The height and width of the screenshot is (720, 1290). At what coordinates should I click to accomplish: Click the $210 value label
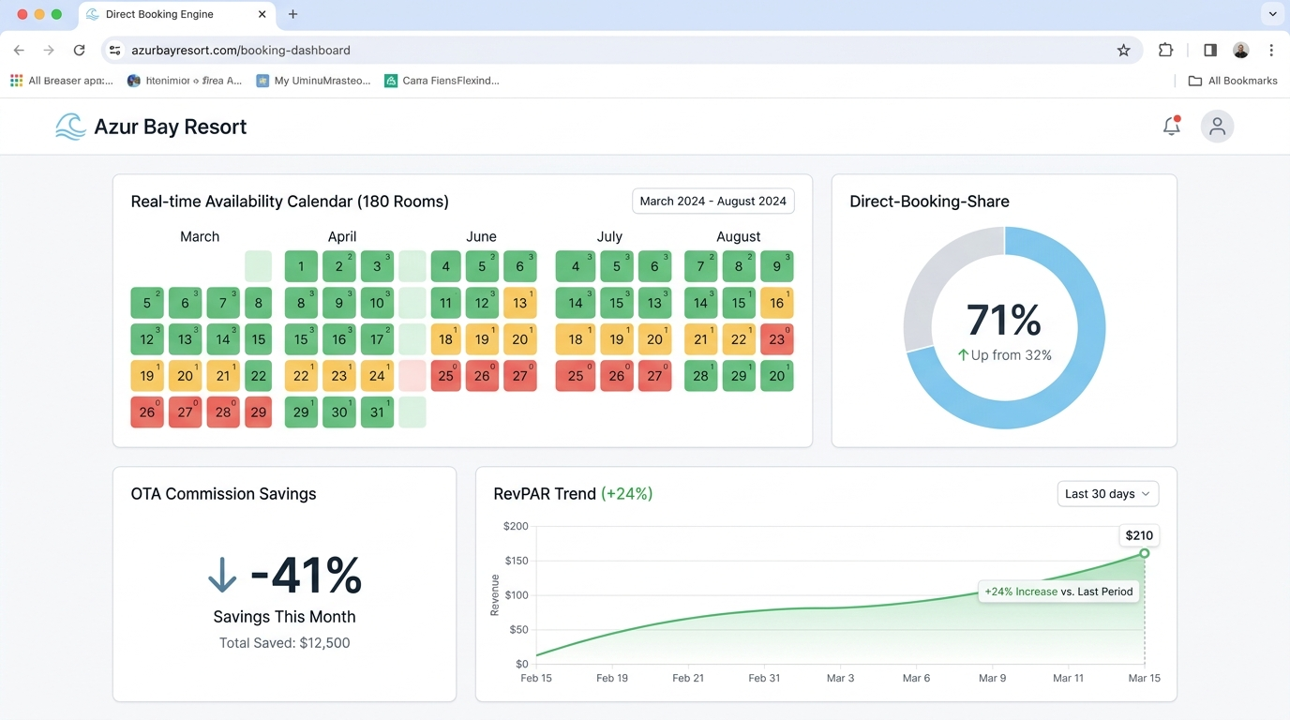[x=1139, y=536]
